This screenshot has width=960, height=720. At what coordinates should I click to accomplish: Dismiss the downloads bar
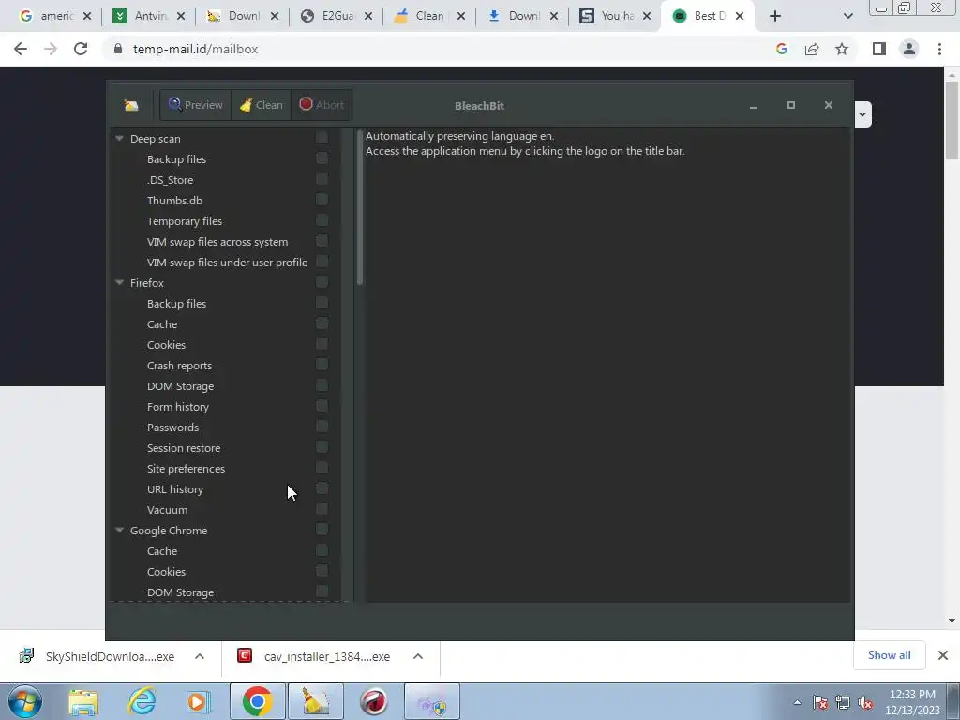click(x=943, y=655)
